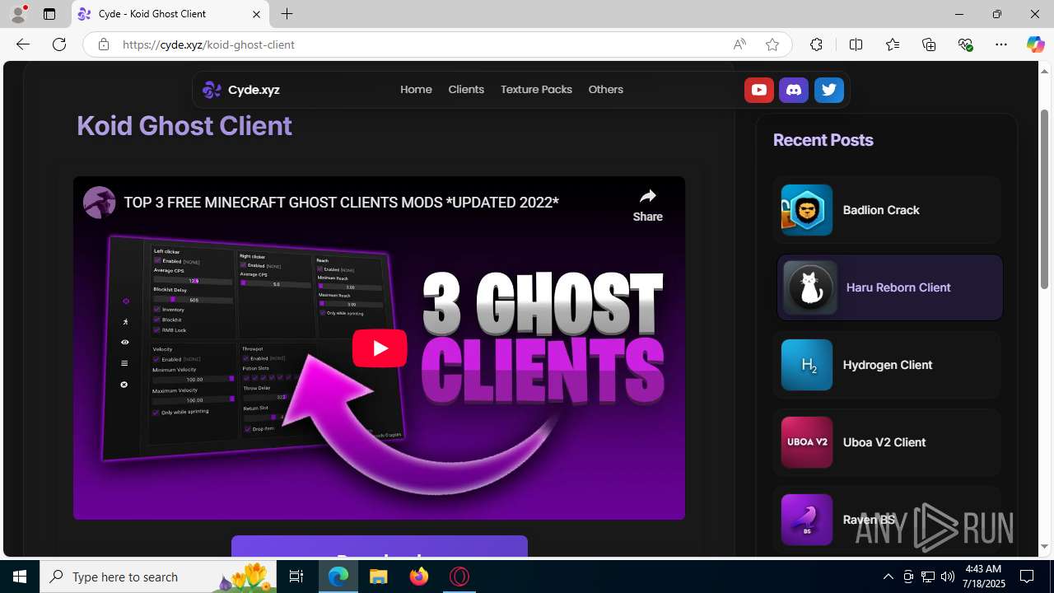Open the Clients menu

tap(466, 90)
